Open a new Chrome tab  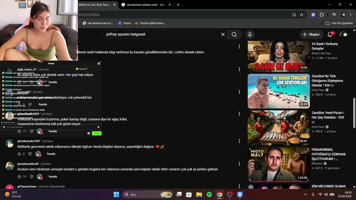tap(178, 5)
